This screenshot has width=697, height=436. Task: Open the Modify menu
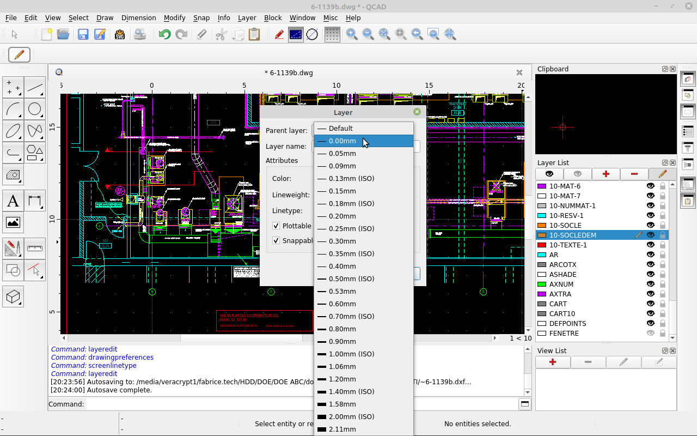[174, 17]
